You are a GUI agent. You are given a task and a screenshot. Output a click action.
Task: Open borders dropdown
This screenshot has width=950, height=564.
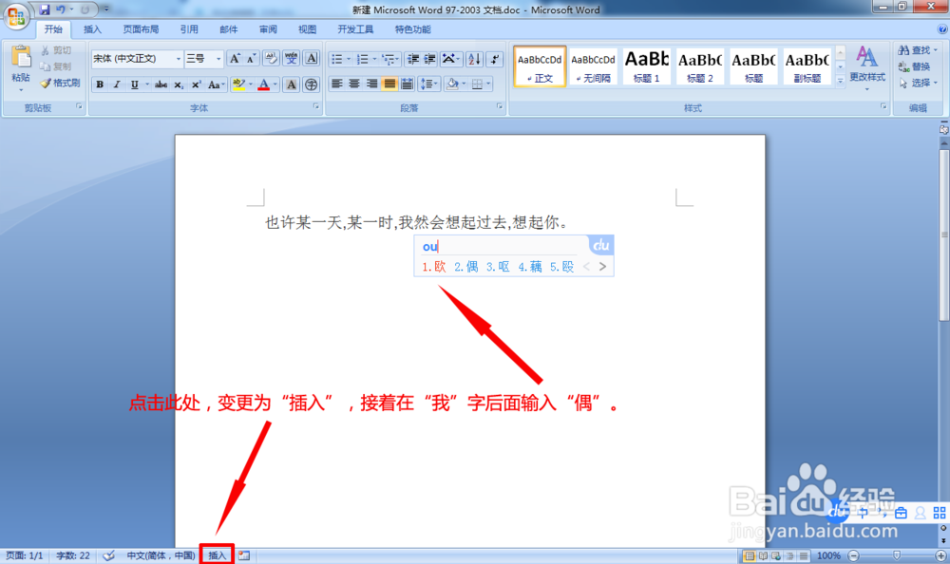click(488, 85)
